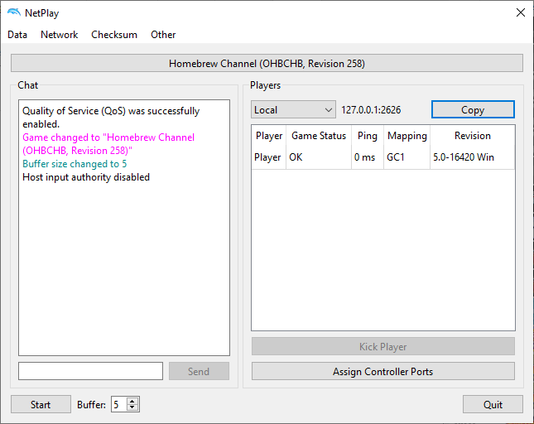Viewport: 534px width, 424px height.
Task: Copy the host address with Copy button
Action: 473,109
